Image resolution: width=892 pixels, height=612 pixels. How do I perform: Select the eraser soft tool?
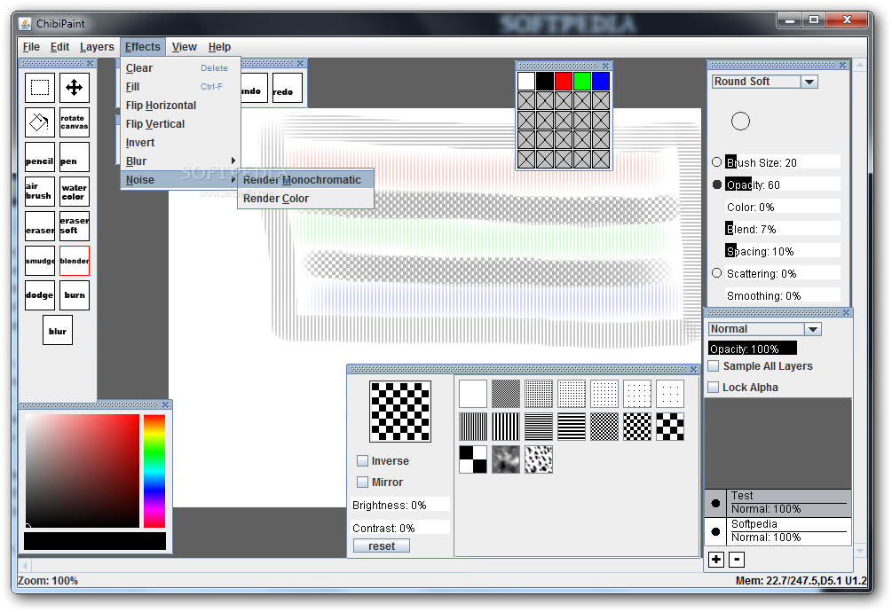tap(75, 226)
